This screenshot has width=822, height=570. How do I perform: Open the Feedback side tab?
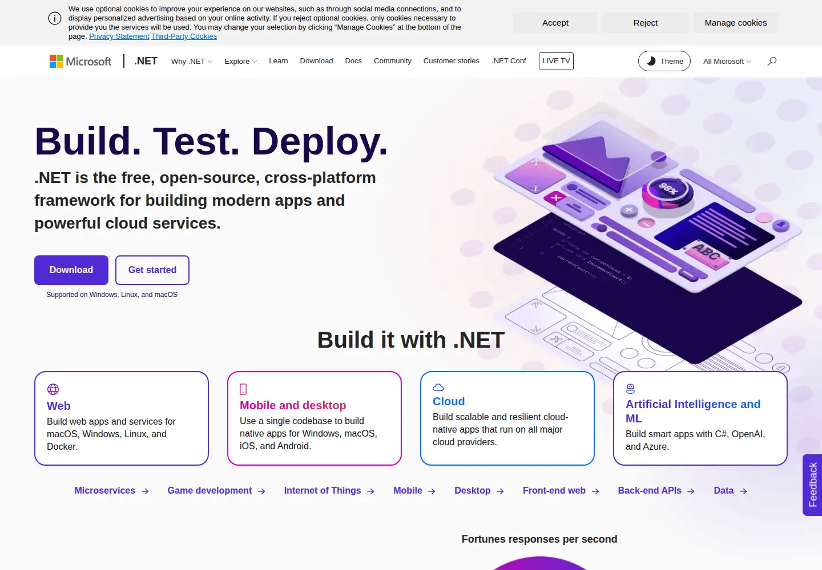pyautogui.click(x=812, y=485)
